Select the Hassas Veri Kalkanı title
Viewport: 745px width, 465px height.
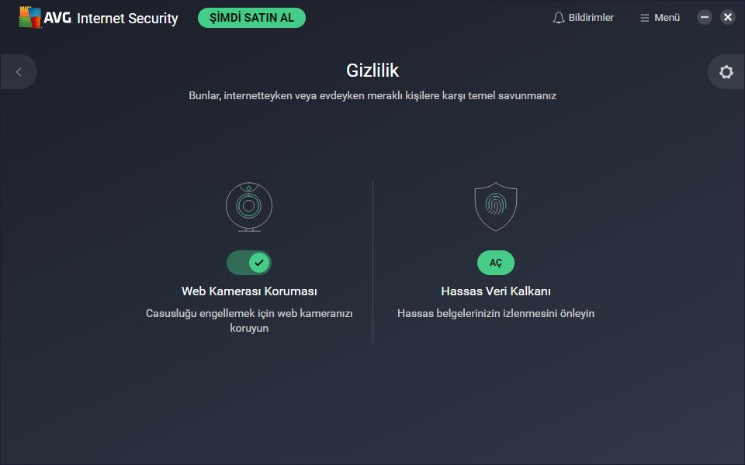point(496,291)
